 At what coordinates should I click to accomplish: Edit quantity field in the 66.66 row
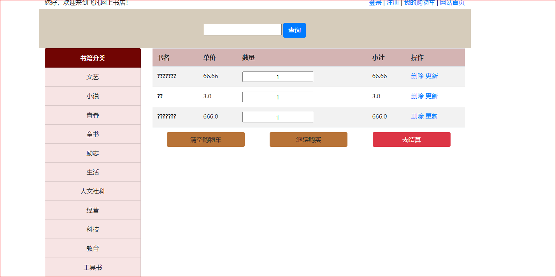pyautogui.click(x=278, y=77)
